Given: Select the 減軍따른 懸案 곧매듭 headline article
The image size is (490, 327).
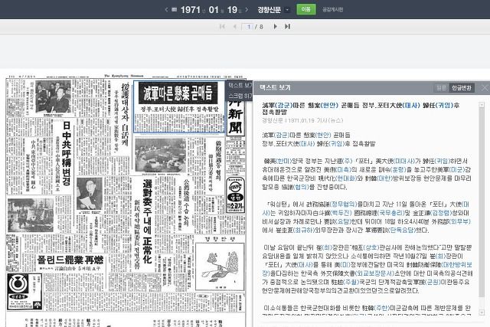Looking at the screenshot, I should click(x=179, y=107).
